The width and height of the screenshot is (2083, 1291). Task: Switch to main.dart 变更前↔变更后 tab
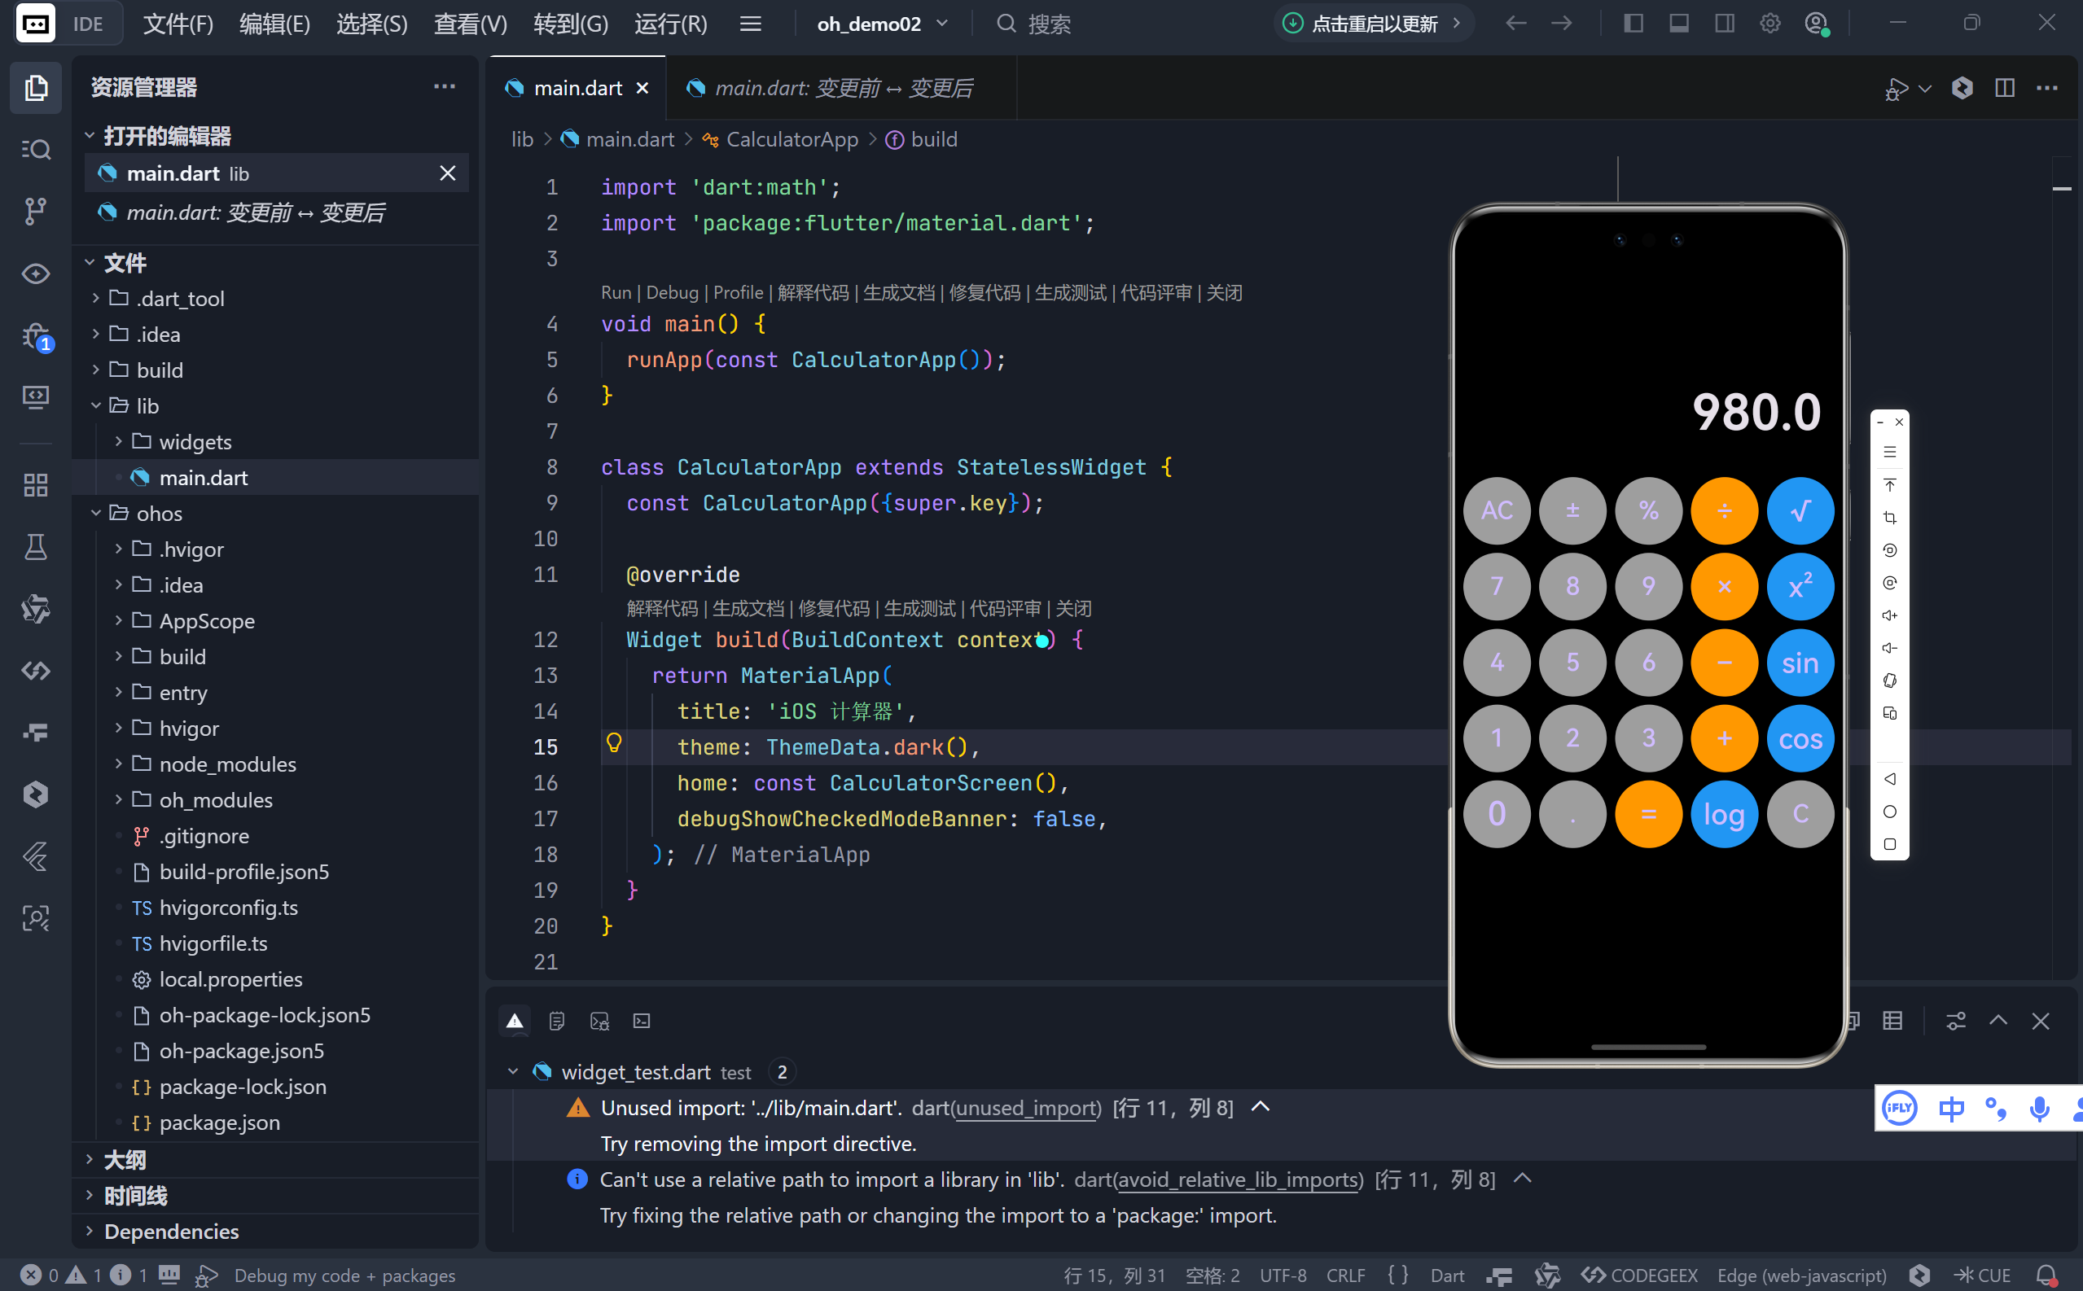click(x=841, y=88)
